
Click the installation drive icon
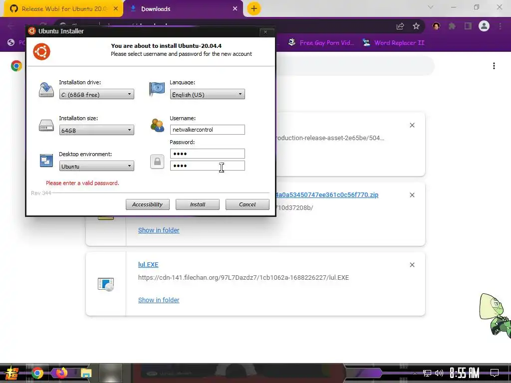pos(46,90)
